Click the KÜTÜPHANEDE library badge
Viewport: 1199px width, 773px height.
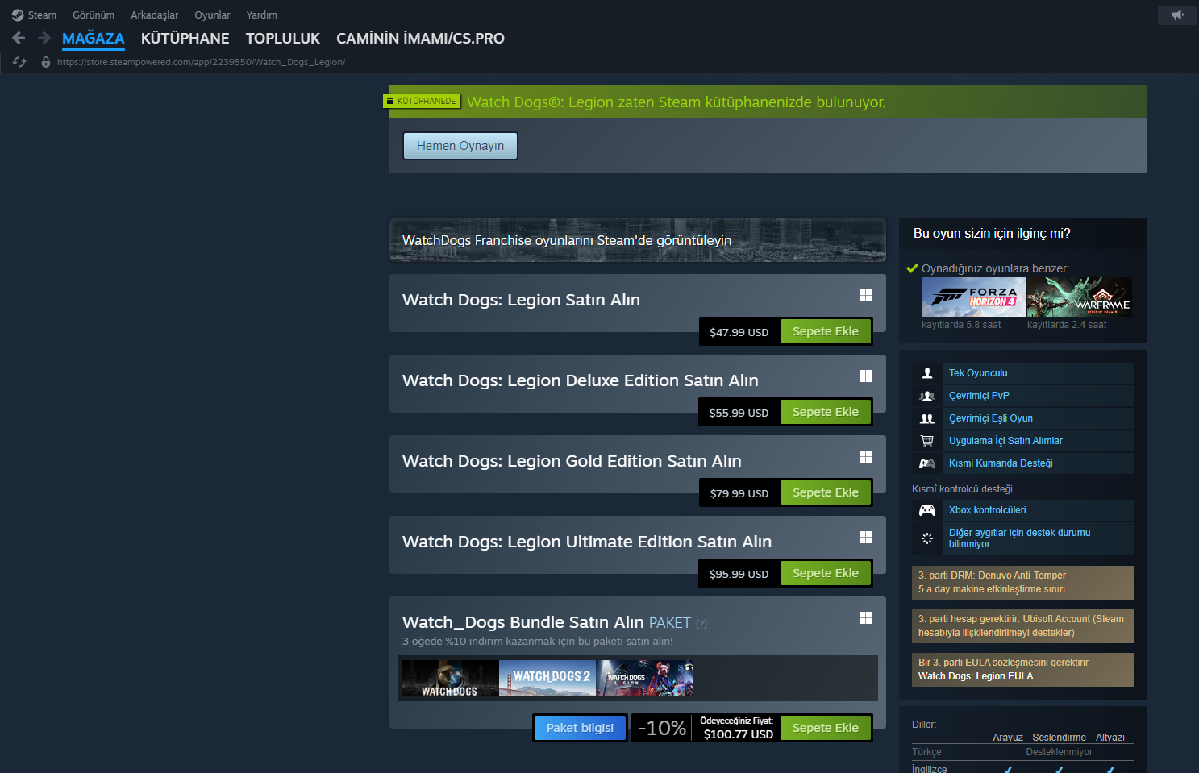click(x=422, y=101)
